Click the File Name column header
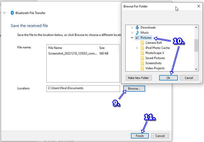The height and width of the screenshot is (142, 204). pos(72,48)
